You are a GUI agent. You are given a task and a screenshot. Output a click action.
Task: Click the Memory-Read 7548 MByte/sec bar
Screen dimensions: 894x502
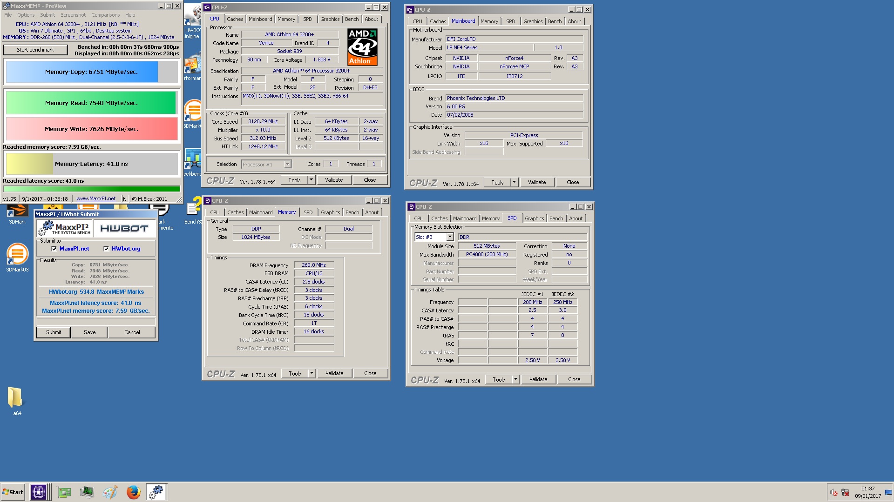[x=91, y=103]
